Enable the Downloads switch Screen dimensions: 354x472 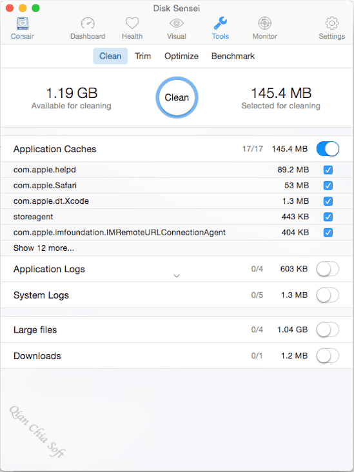(328, 356)
